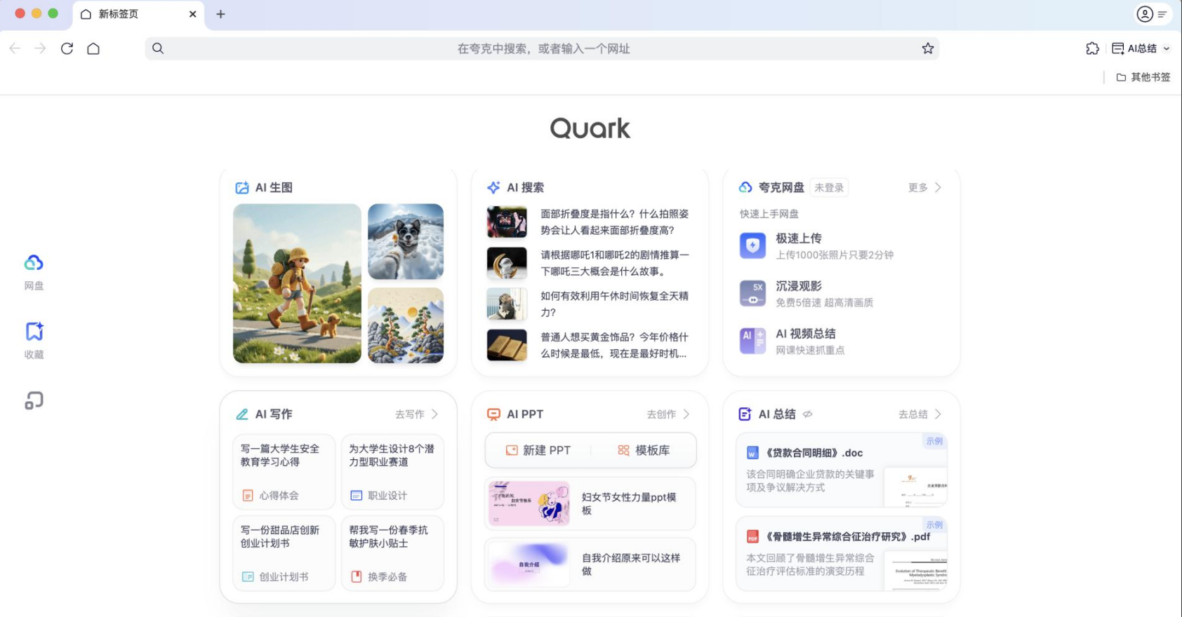The height and width of the screenshot is (617, 1182).
Task: Click the 未登录 login status badge
Action: tap(829, 188)
